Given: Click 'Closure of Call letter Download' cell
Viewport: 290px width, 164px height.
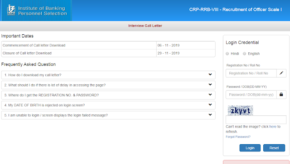Looking at the screenshot, I should point(79,53).
